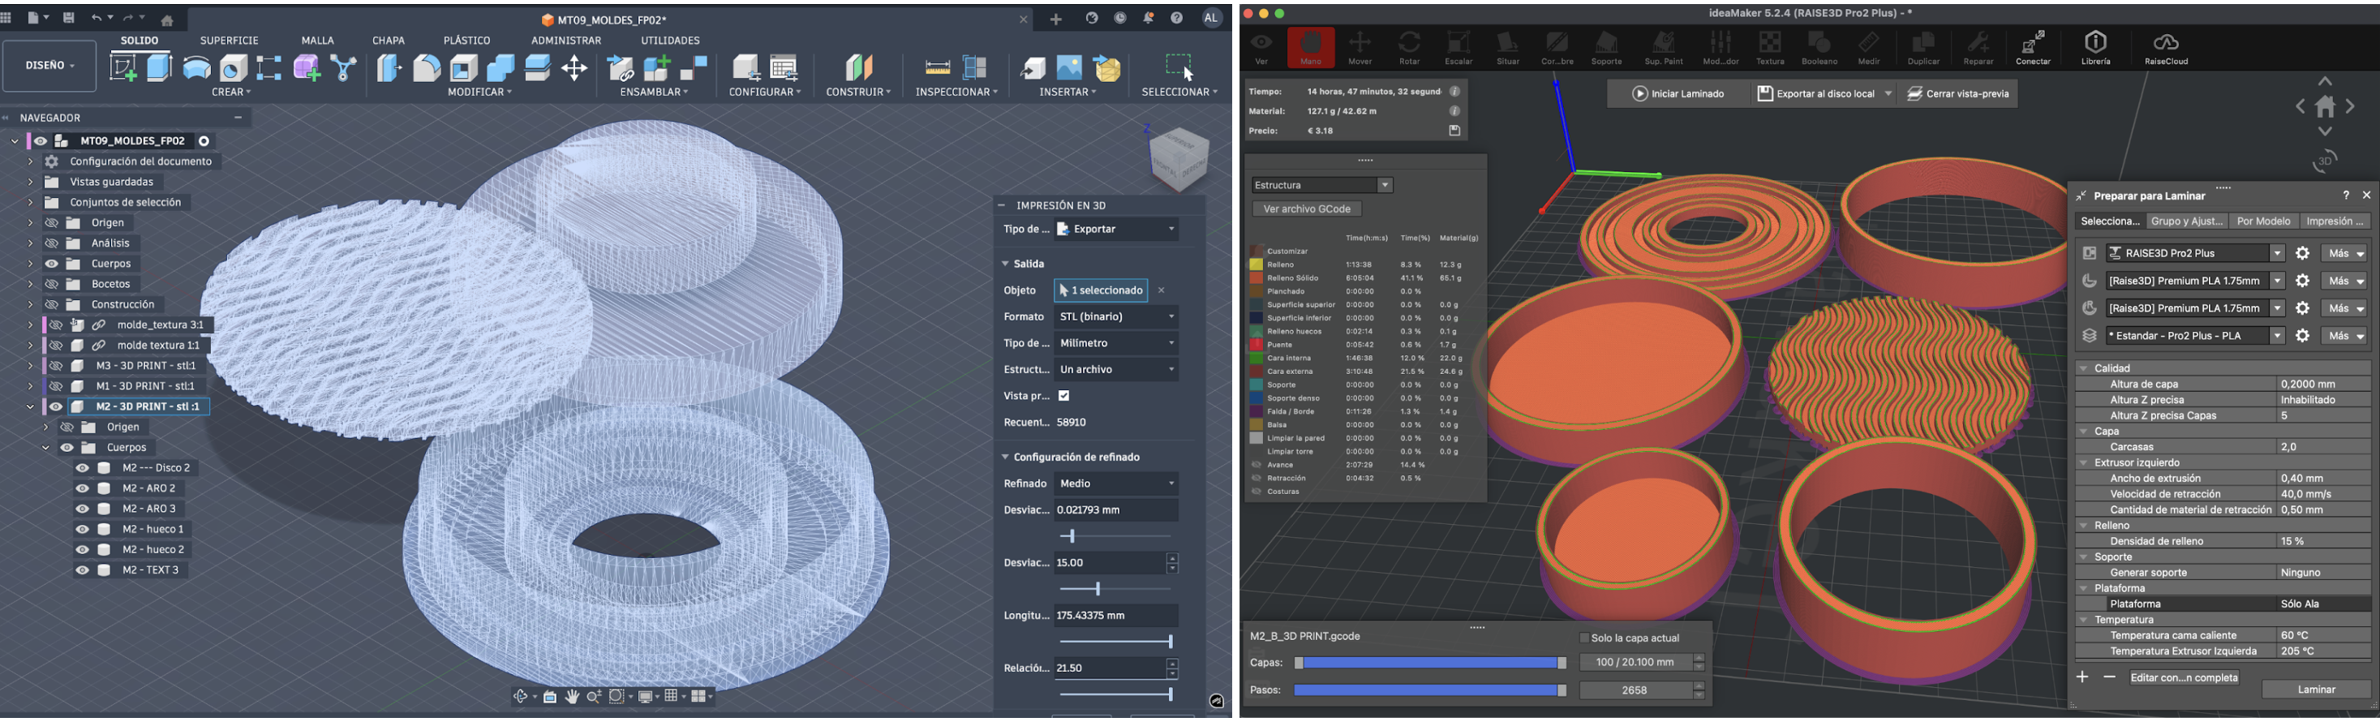Click the Duplicar duplicate tool

[x=1923, y=47]
